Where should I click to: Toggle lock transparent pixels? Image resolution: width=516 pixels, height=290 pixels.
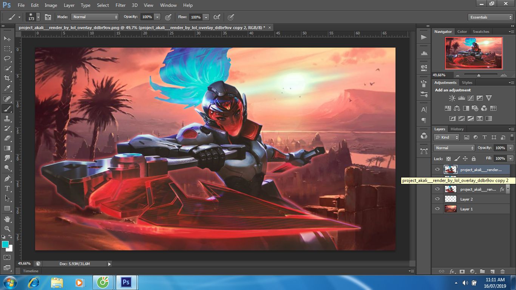point(448,159)
